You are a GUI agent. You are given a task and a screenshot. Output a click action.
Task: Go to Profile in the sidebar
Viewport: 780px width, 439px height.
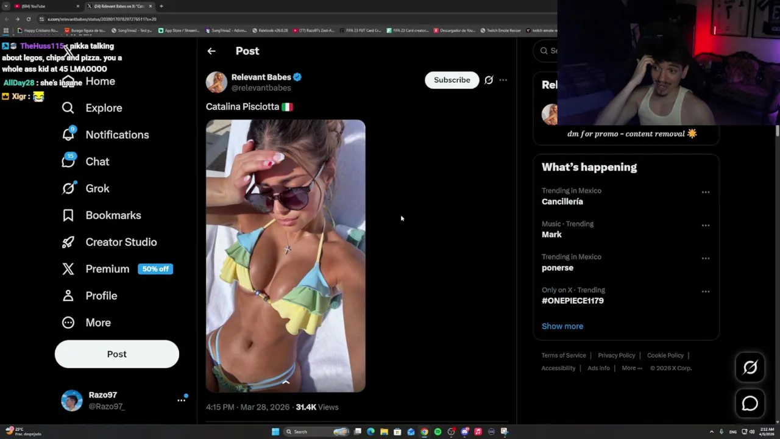point(89,296)
